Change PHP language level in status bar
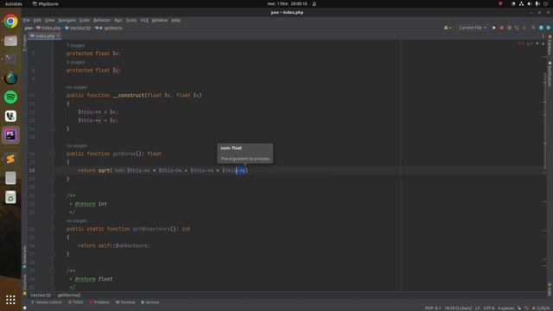The width and height of the screenshot is (553, 311). pos(433,308)
